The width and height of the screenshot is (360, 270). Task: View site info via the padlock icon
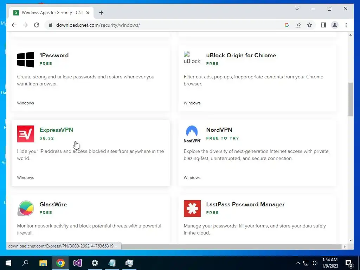[x=51, y=25]
